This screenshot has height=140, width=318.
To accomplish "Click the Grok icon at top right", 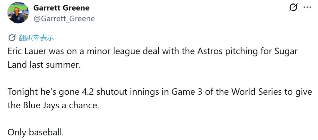I will coord(293,7).
